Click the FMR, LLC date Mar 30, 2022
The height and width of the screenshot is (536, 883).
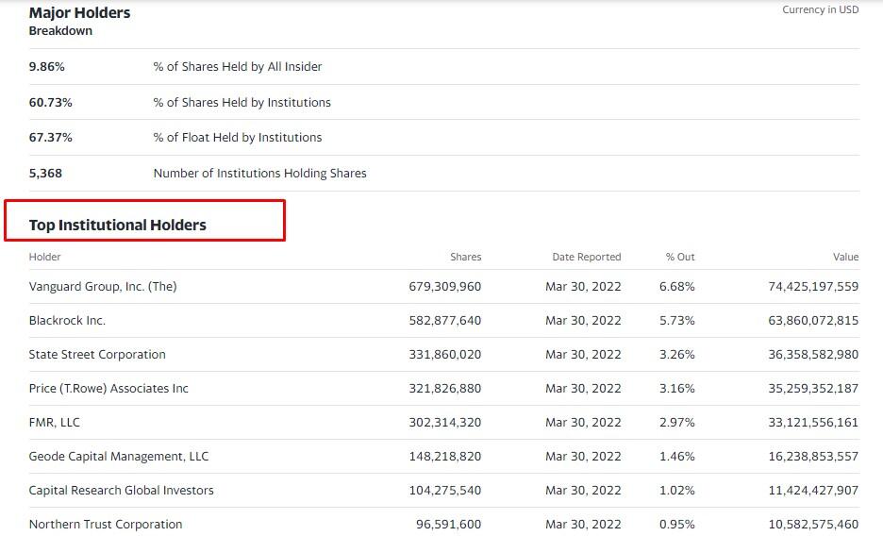click(x=583, y=422)
